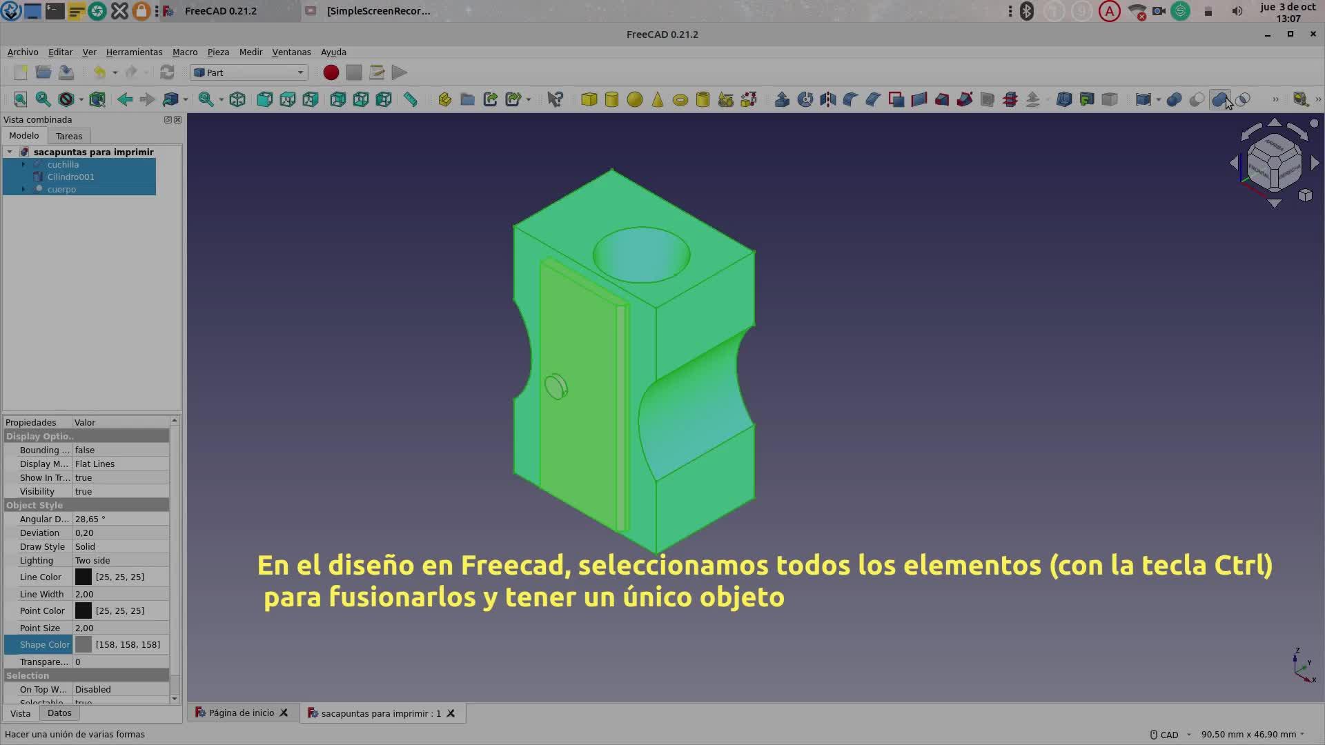Screen dimensions: 1325x745
Task: Open the Pieza menu
Action: coord(218,52)
